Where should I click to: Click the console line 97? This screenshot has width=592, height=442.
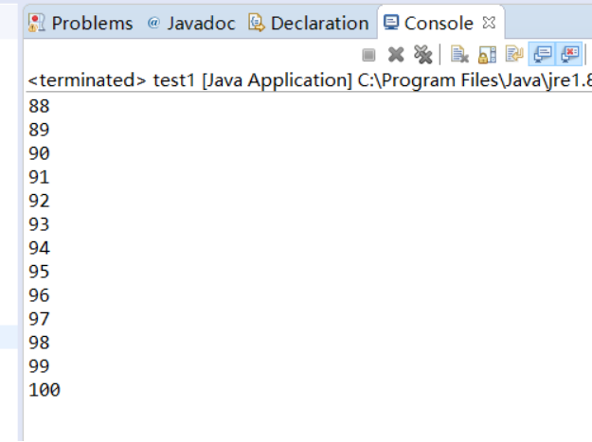(x=40, y=319)
